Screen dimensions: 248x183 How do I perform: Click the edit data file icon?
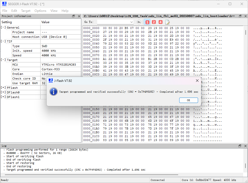167,22
